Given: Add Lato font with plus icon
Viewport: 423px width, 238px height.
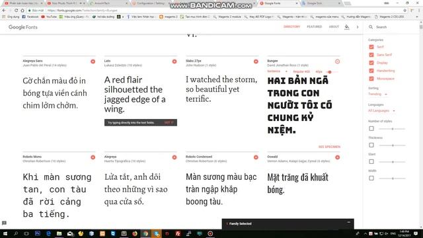Looking at the screenshot, I should (x=174, y=61).
